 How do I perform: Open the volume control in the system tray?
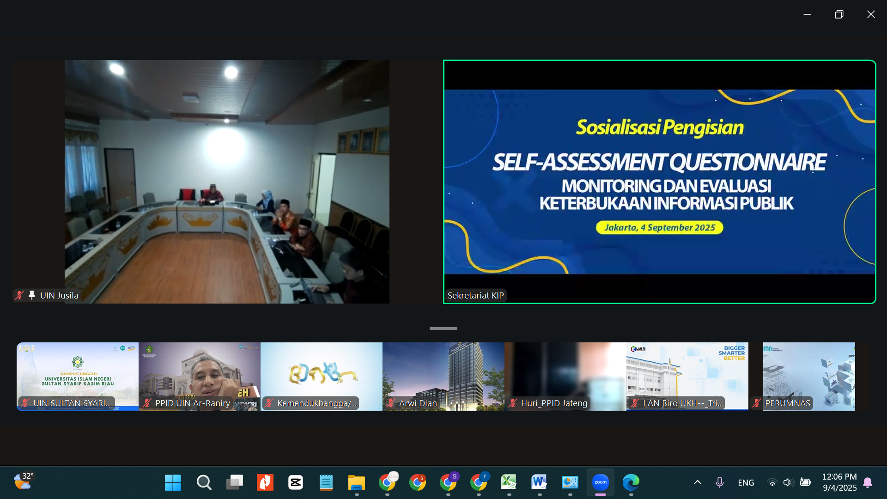[788, 482]
